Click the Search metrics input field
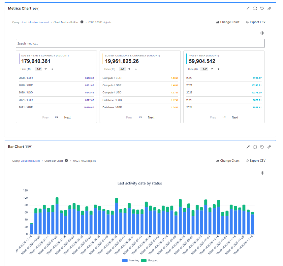Screen dimensions: 283x266 pyautogui.click(x=140, y=44)
